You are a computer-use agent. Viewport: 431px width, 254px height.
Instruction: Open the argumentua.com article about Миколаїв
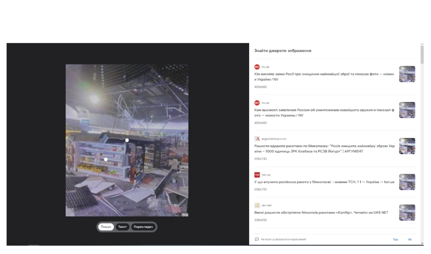coord(323,148)
